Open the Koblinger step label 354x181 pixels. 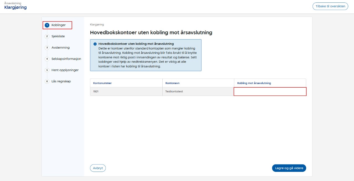click(59, 25)
